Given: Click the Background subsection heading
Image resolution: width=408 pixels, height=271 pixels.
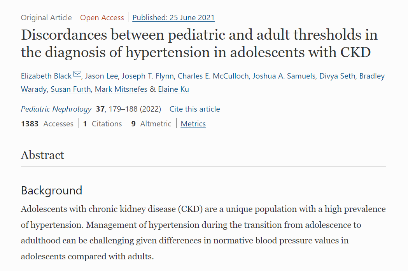Looking at the screenshot, I should pos(51,191).
